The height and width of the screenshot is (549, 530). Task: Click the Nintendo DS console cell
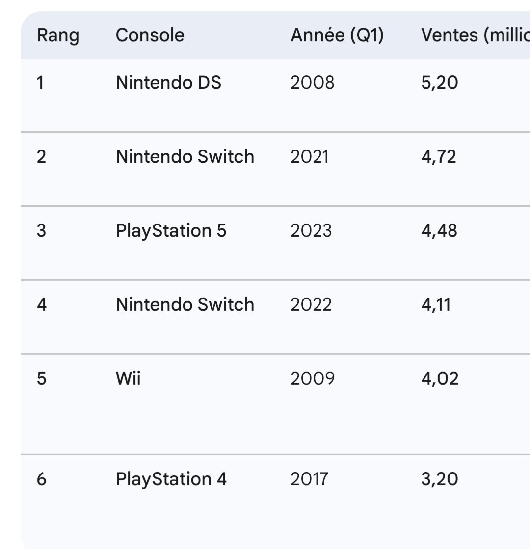tap(168, 83)
